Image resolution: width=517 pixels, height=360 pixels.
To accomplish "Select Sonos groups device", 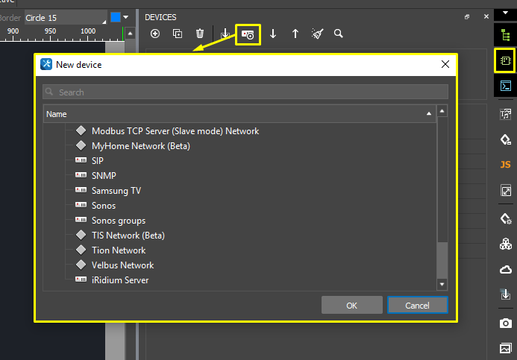I will tap(119, 221).
